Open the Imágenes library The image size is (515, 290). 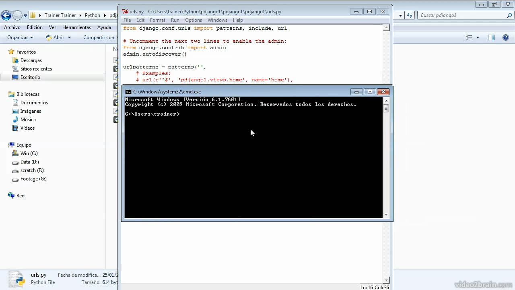pyautogui.click(x=31, y=111)
